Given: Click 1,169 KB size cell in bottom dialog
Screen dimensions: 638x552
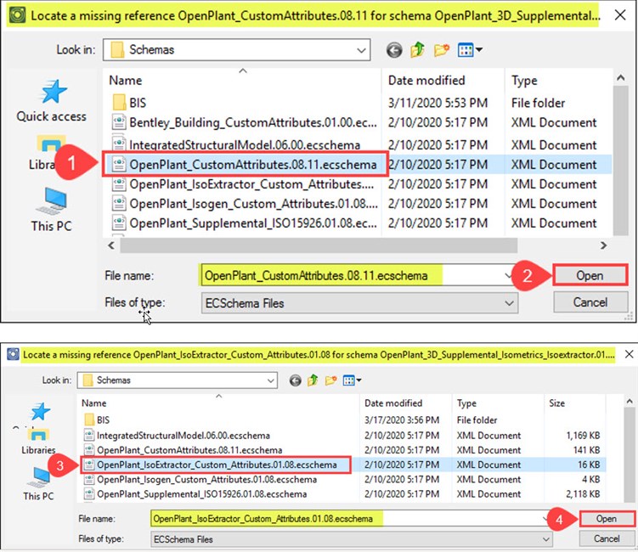Looking at the screenshot, I should click(583, 436).
